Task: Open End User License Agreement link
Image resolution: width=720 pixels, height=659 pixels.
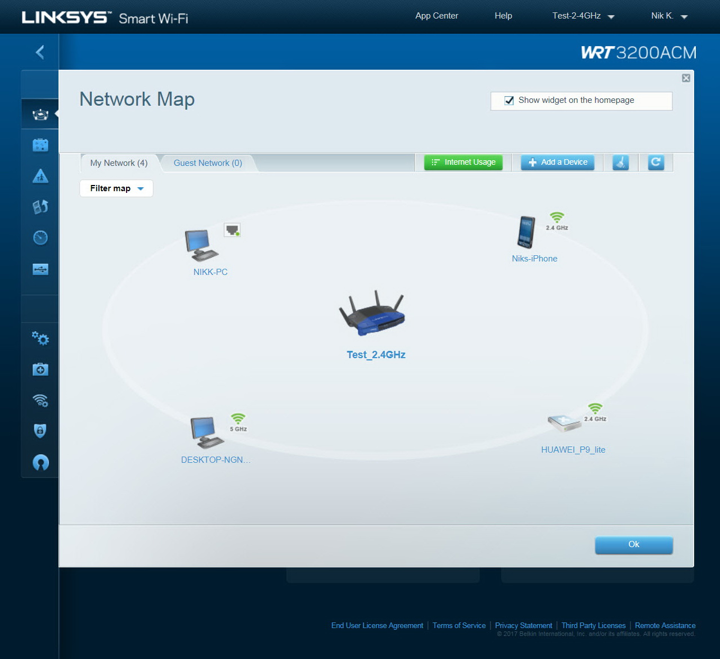Action: pyautogui.click(x=377, y=625)
